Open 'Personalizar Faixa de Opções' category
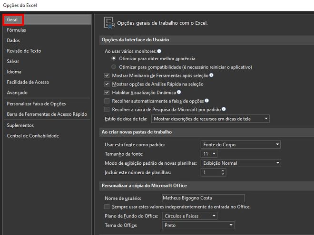The height and width of the screenshot is (235, 314). [48, 103]
